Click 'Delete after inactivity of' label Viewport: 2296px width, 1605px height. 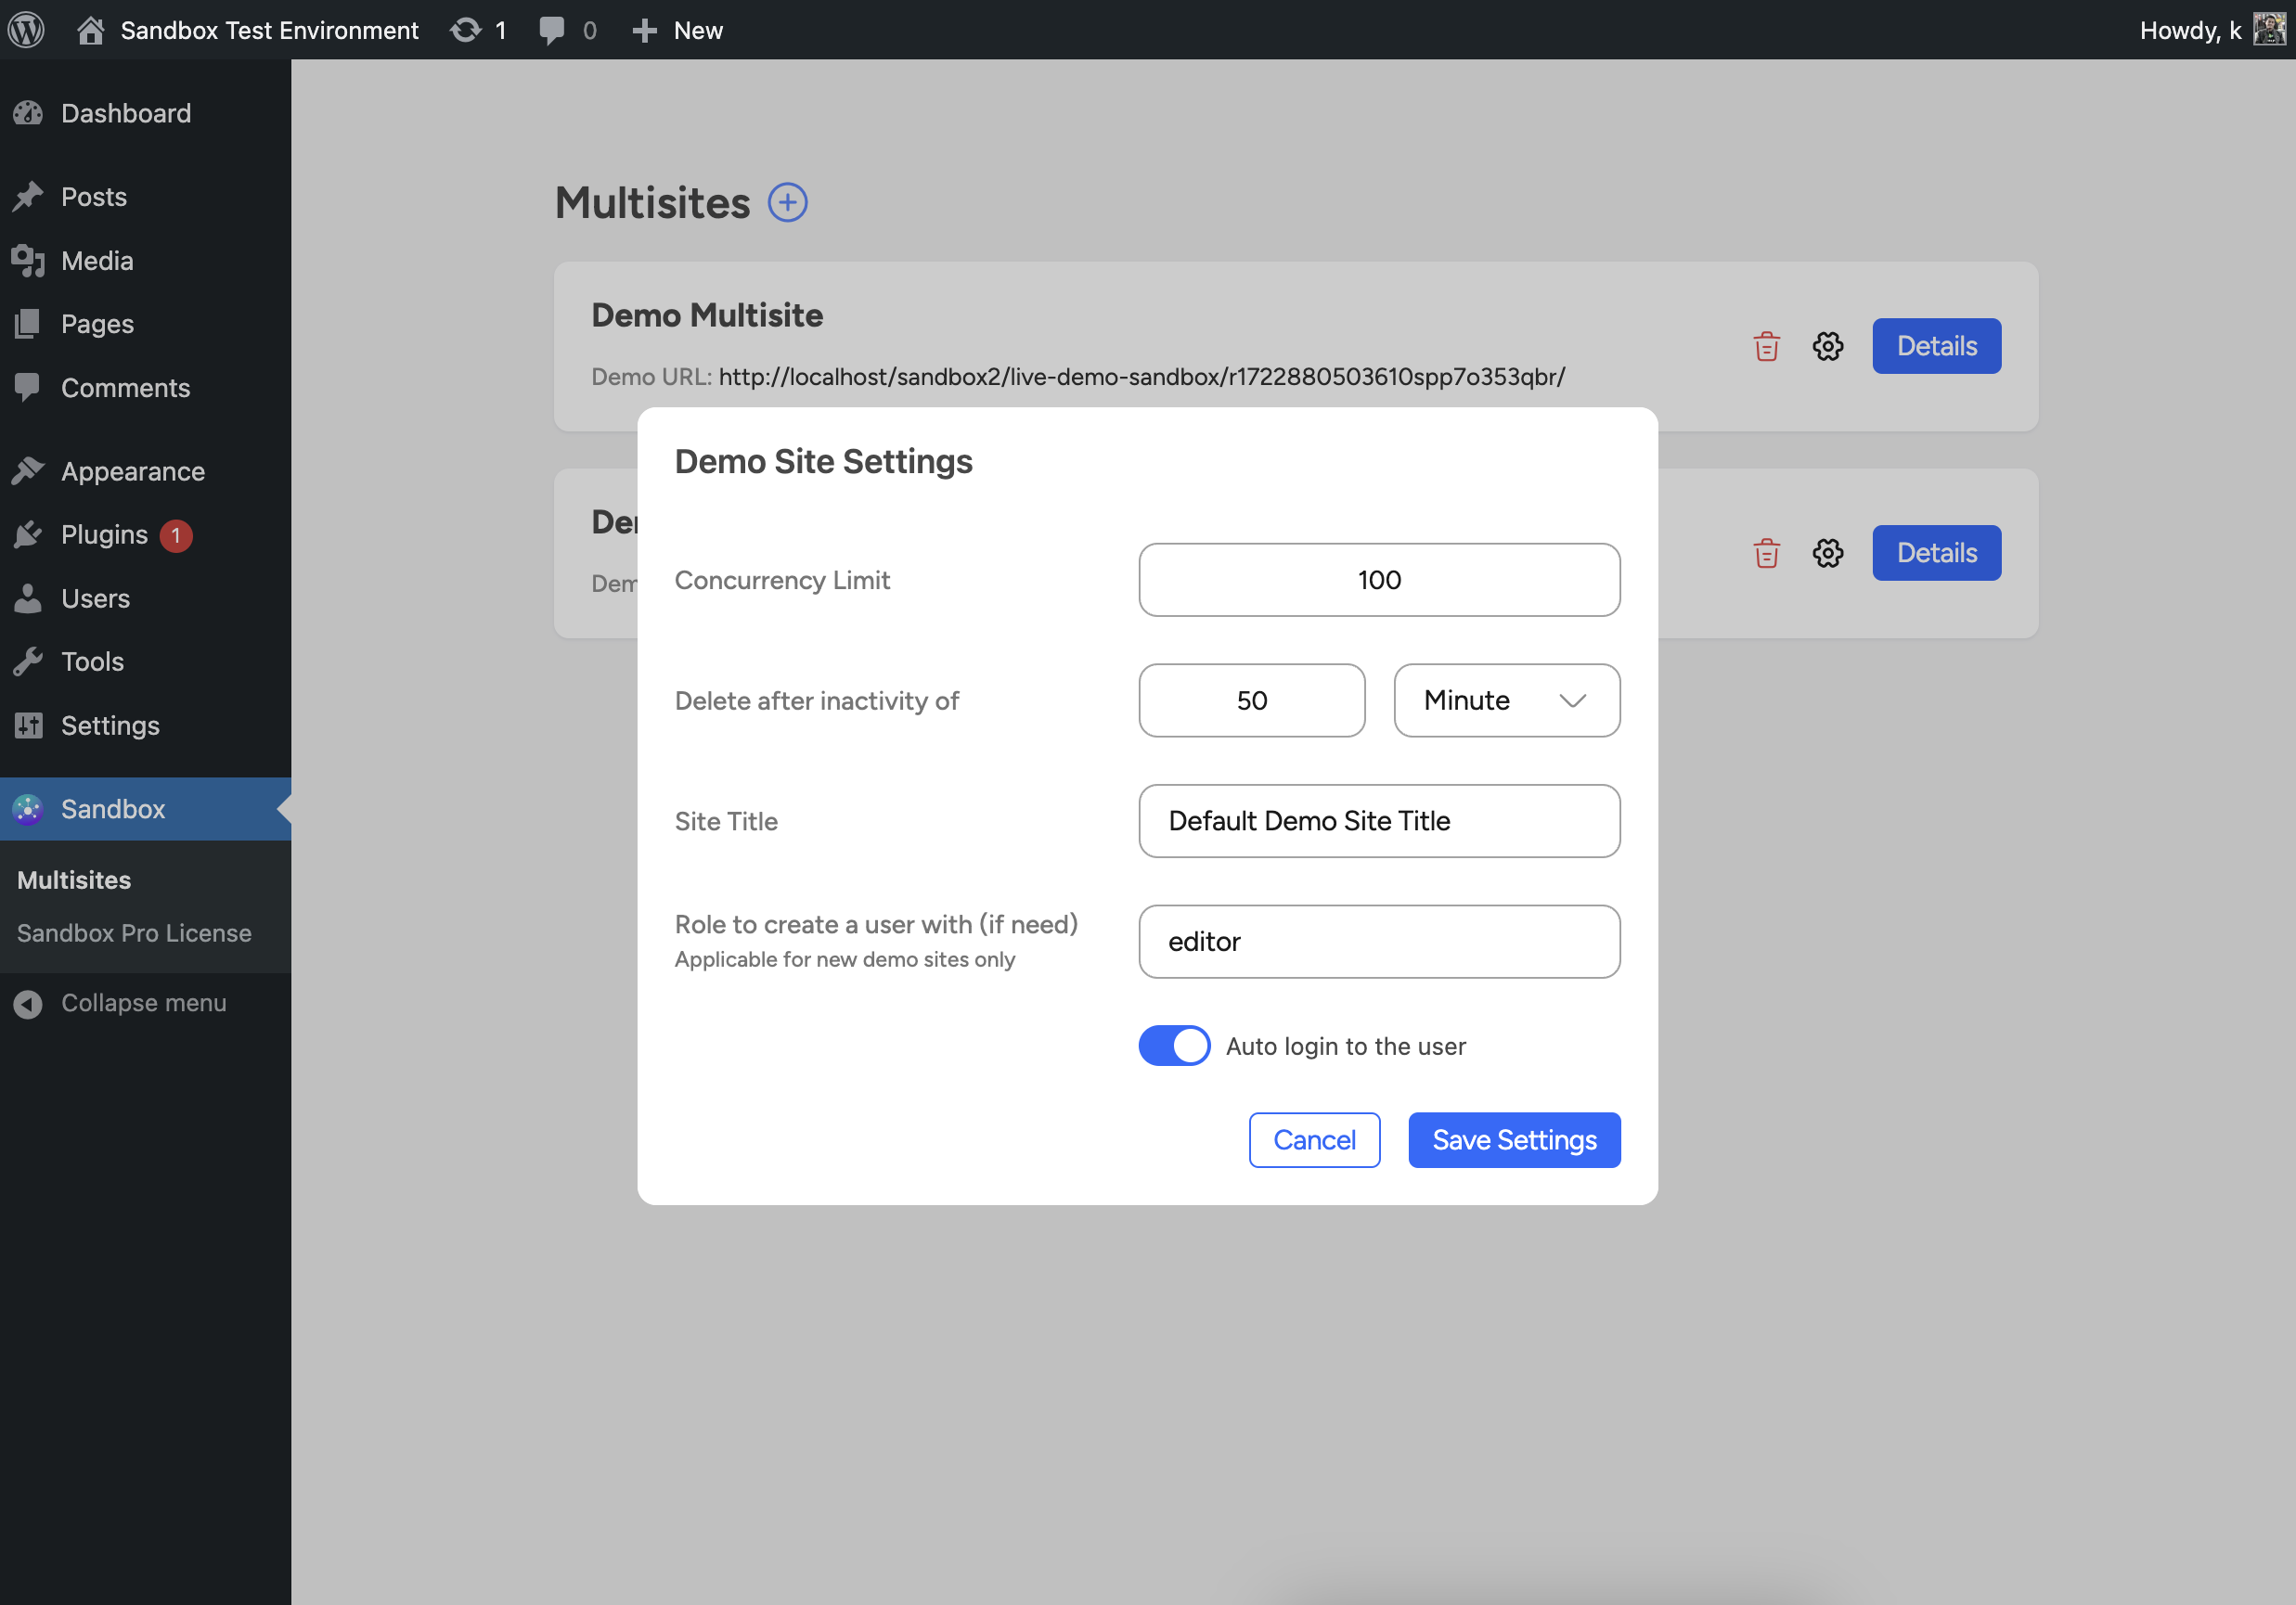tap(816, 700)
